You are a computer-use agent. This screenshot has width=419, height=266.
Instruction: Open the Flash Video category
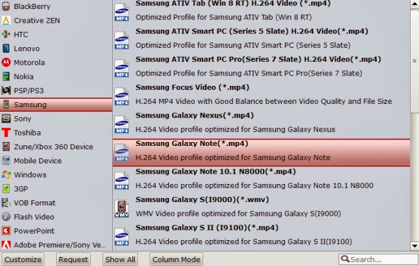(56, 217)
